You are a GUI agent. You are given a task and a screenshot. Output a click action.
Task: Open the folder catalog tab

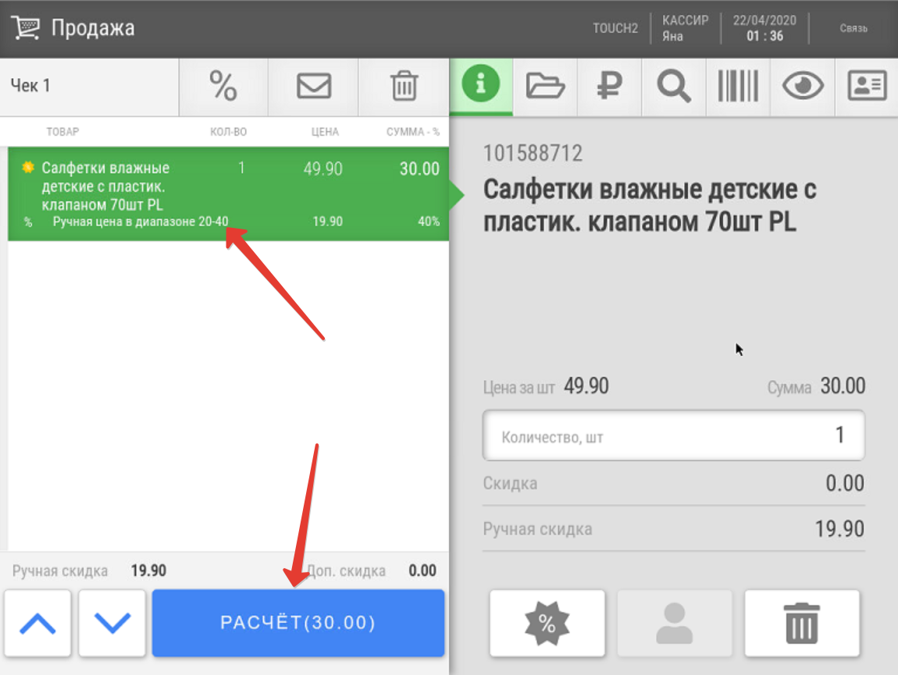tap(545, 86)
